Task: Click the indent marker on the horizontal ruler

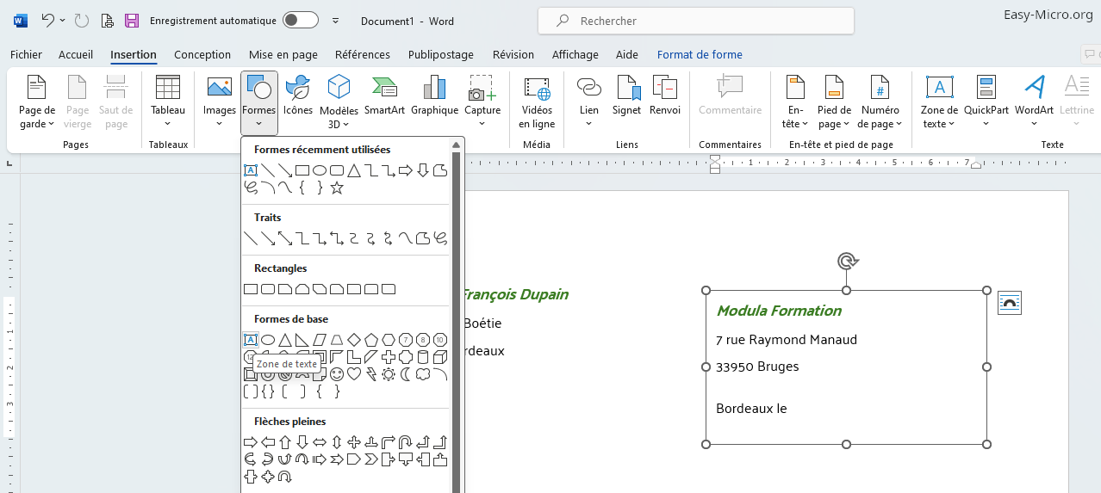Action: point(715,163)
